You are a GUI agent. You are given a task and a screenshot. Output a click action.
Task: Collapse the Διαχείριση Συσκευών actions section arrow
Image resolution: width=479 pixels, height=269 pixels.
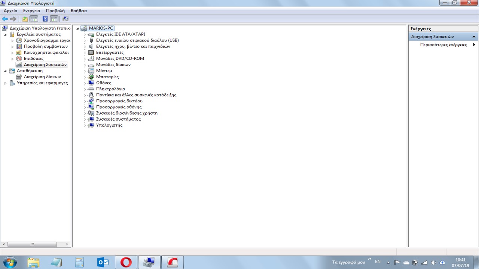click(x=474, y=37)
